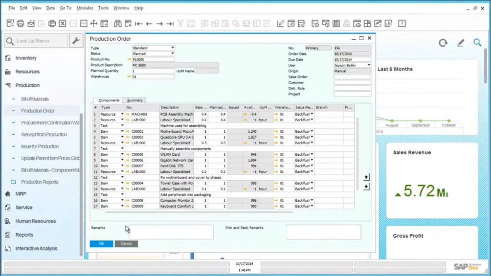
Task: Open Issue for Production in sidebar
Action: (x=40, y=147)
